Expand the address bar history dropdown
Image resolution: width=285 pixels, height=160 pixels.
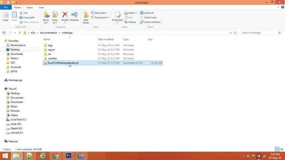click(231, 33)
